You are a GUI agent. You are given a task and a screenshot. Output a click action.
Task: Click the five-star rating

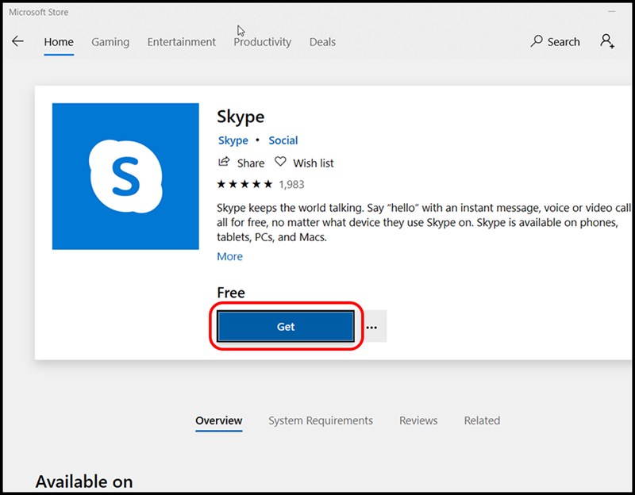(x=244, y=185)
